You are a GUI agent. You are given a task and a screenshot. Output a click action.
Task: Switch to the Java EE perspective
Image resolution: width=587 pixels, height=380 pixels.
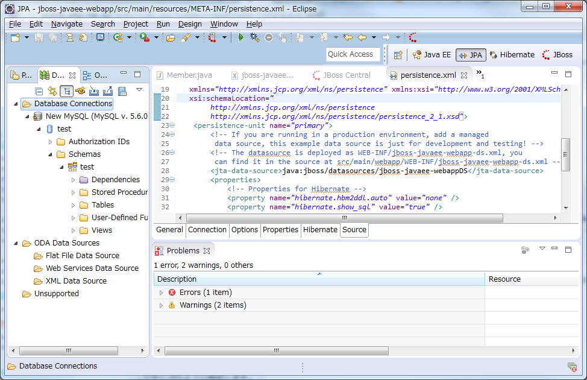[432, 55]
